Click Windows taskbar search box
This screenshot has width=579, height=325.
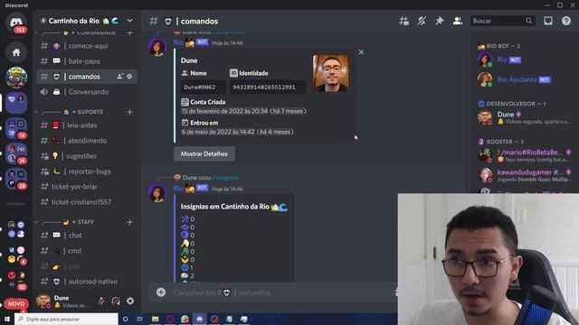pos(66,319)
